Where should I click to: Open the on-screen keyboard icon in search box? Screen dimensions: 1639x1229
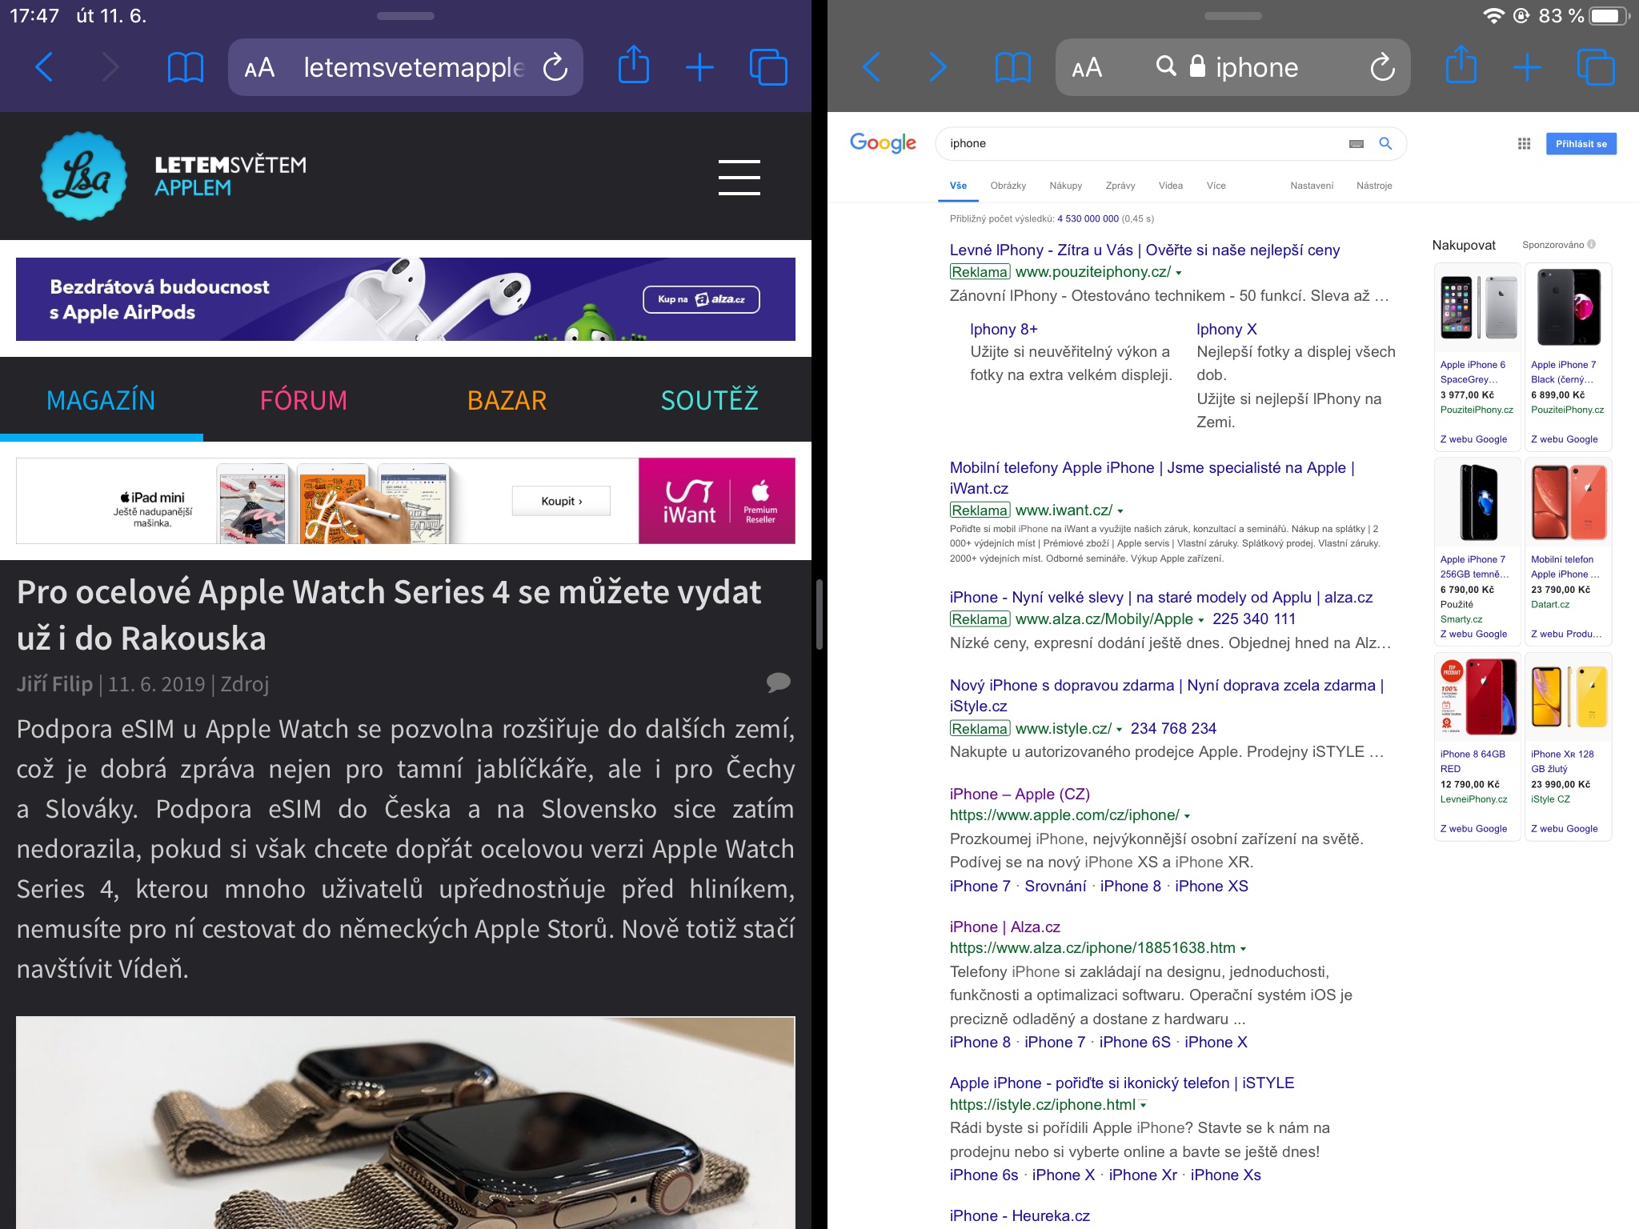coord(1356,144)
